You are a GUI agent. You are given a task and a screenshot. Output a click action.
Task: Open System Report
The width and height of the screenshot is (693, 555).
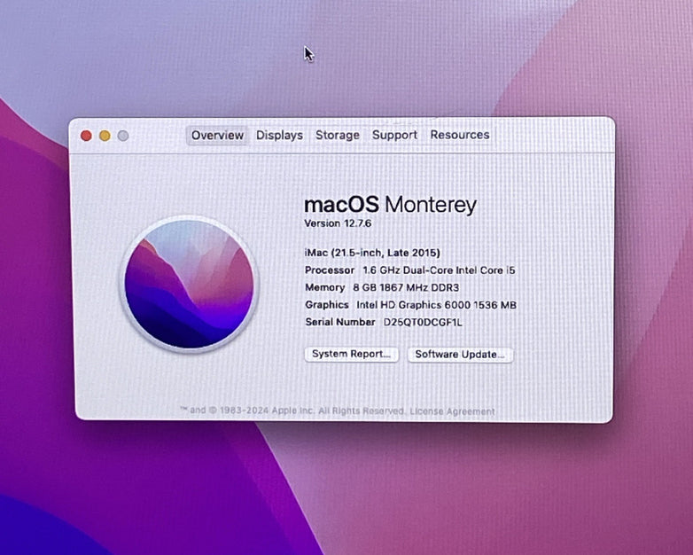click(351, 354)
